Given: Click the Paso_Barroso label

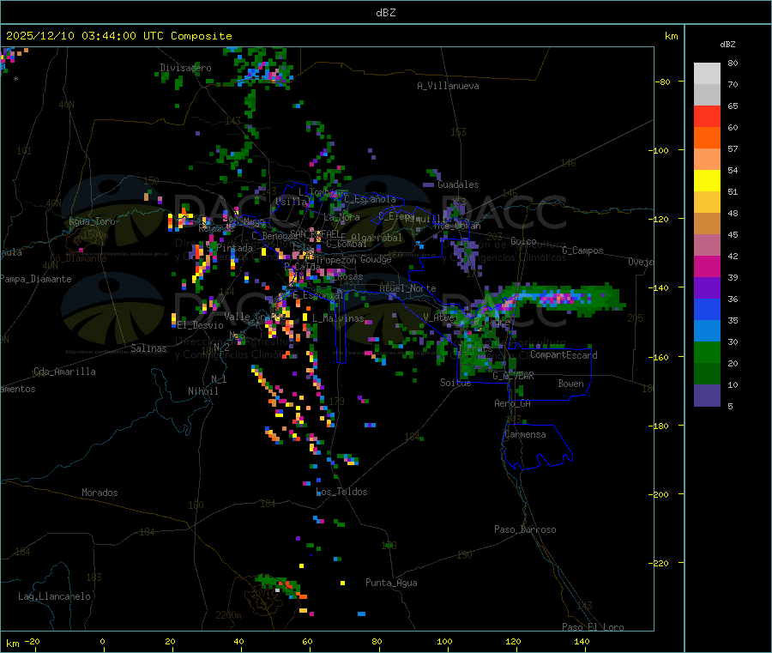Looking at the screenshot, I should click(525, 529).
